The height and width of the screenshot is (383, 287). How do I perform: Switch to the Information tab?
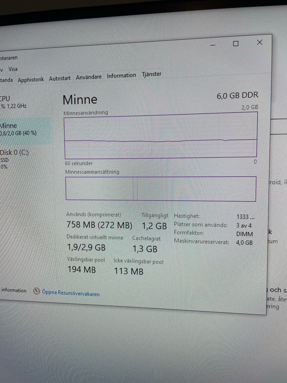click(x=121, y=75)
